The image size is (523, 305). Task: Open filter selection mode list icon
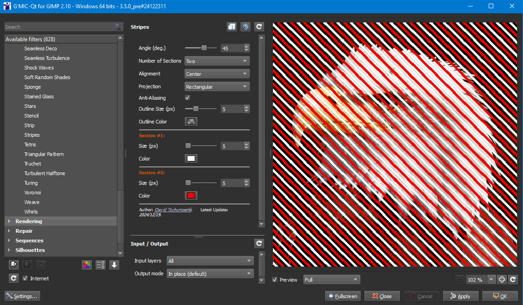(x=101, y=265)
